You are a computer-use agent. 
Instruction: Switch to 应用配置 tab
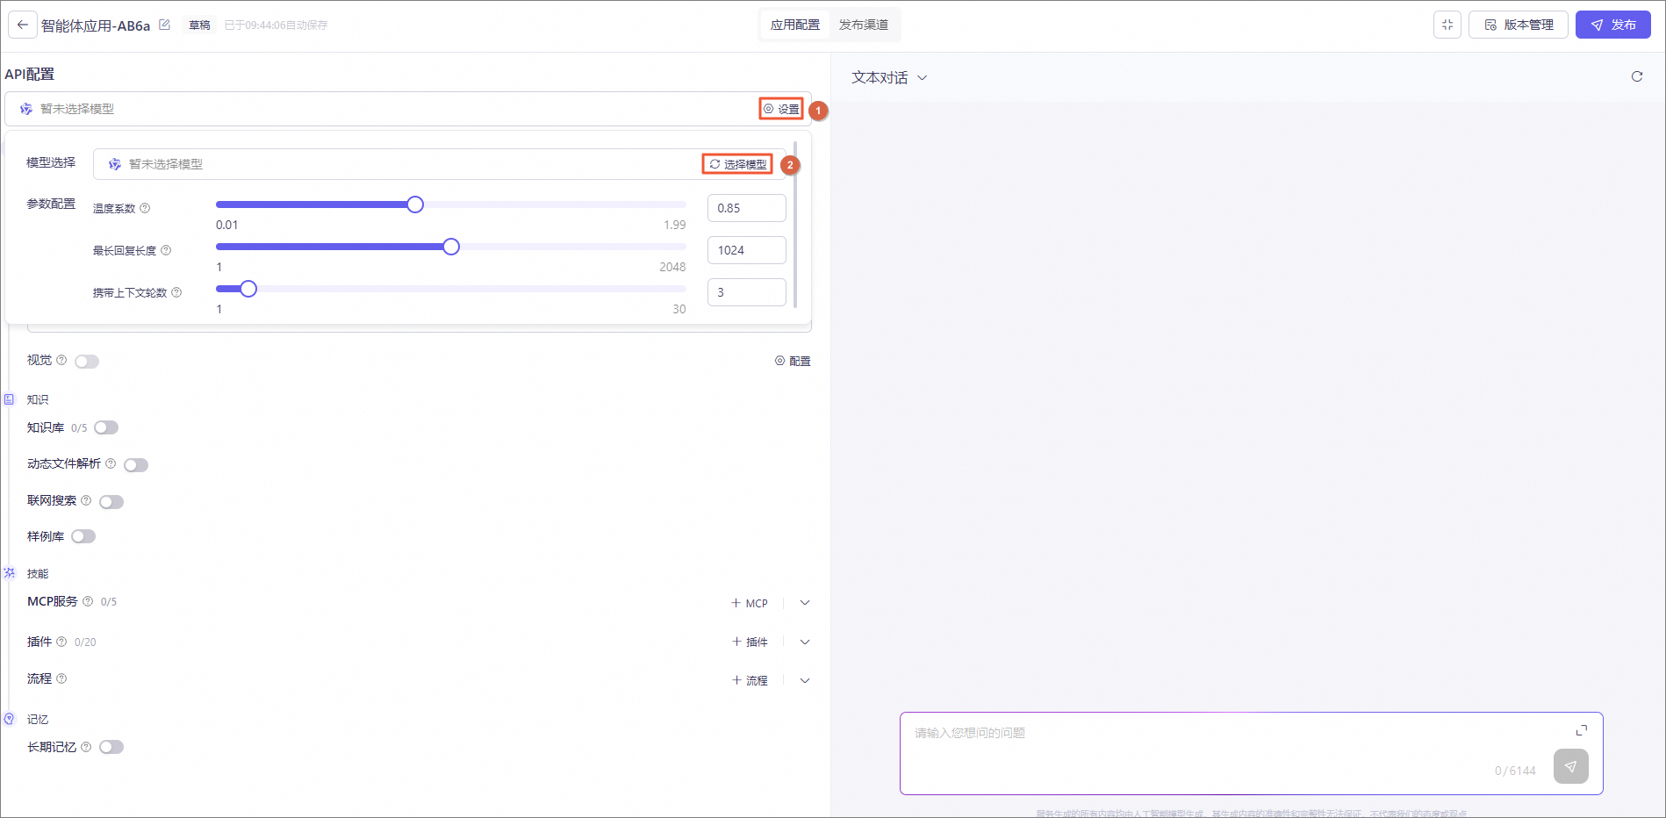click(x=795, y=25)
